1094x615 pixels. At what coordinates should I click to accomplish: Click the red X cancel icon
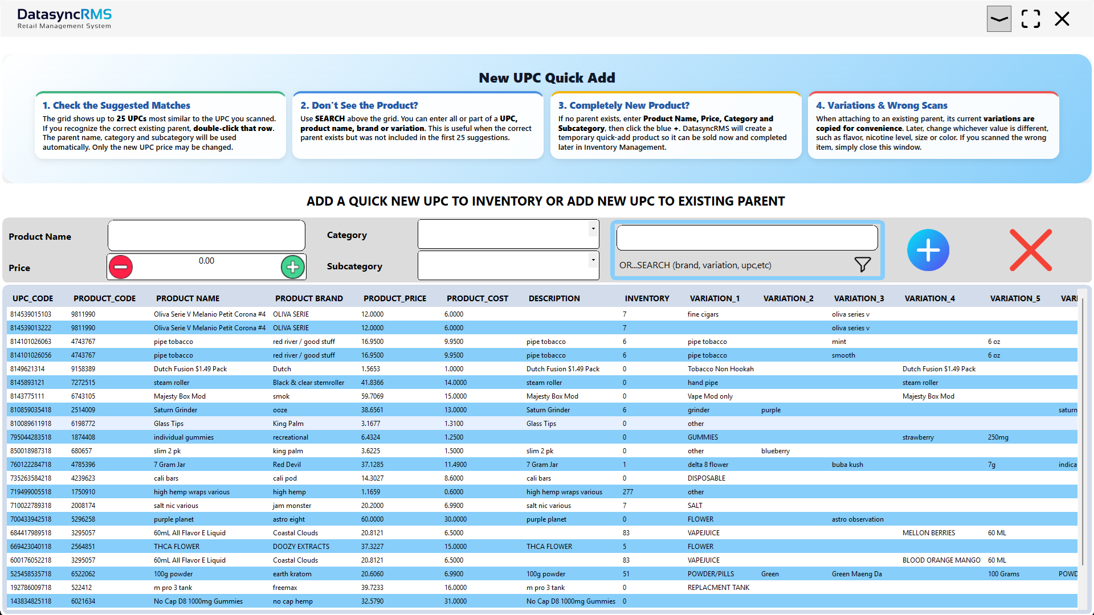pyautogui.click(x=1030, y=250)
